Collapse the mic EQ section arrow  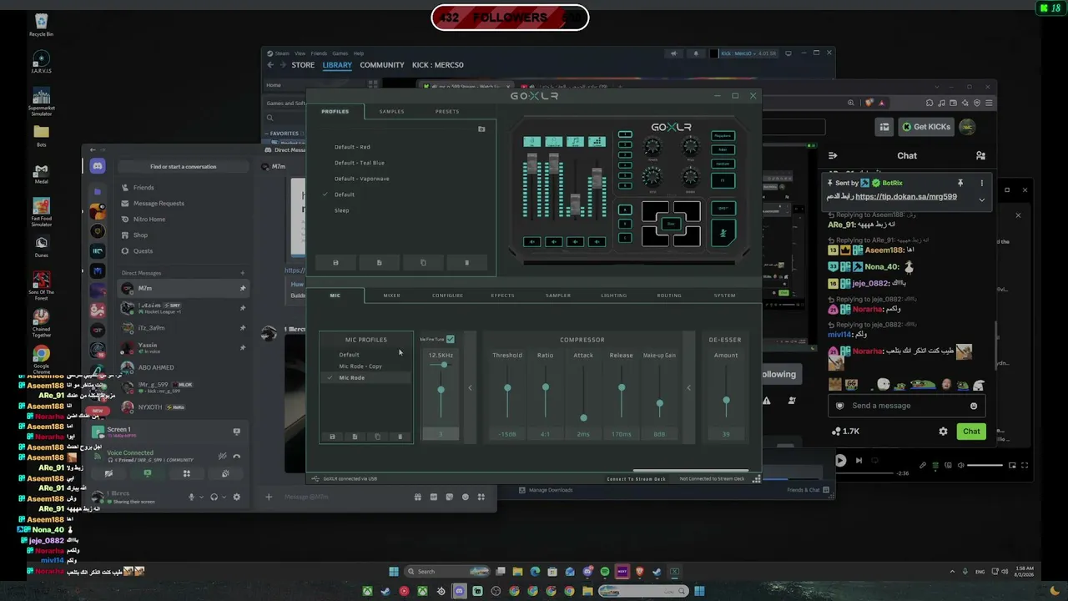(470, 387)
